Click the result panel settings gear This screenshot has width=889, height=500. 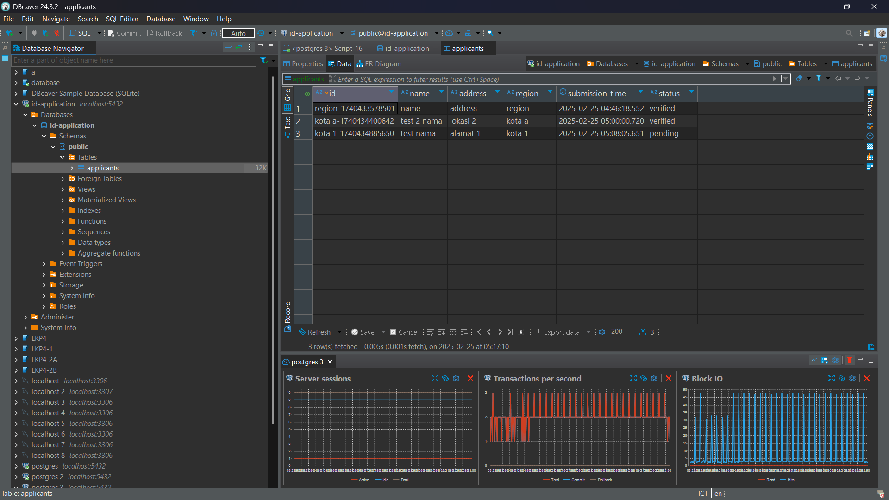(x=602, y=332)
